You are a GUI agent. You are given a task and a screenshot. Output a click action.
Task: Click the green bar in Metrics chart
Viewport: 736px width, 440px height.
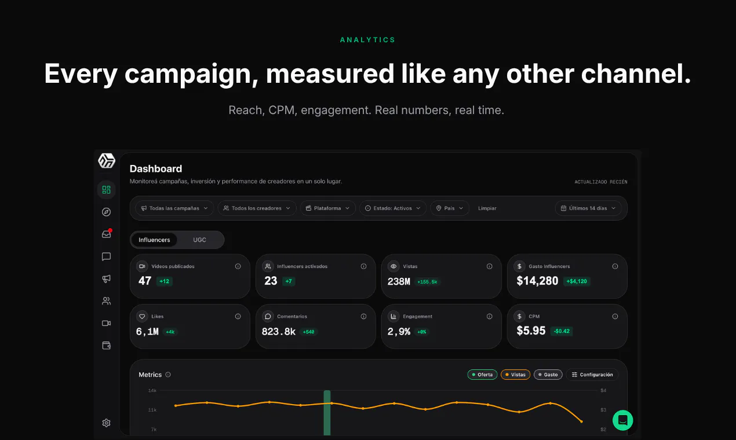[x=327, y=412]
